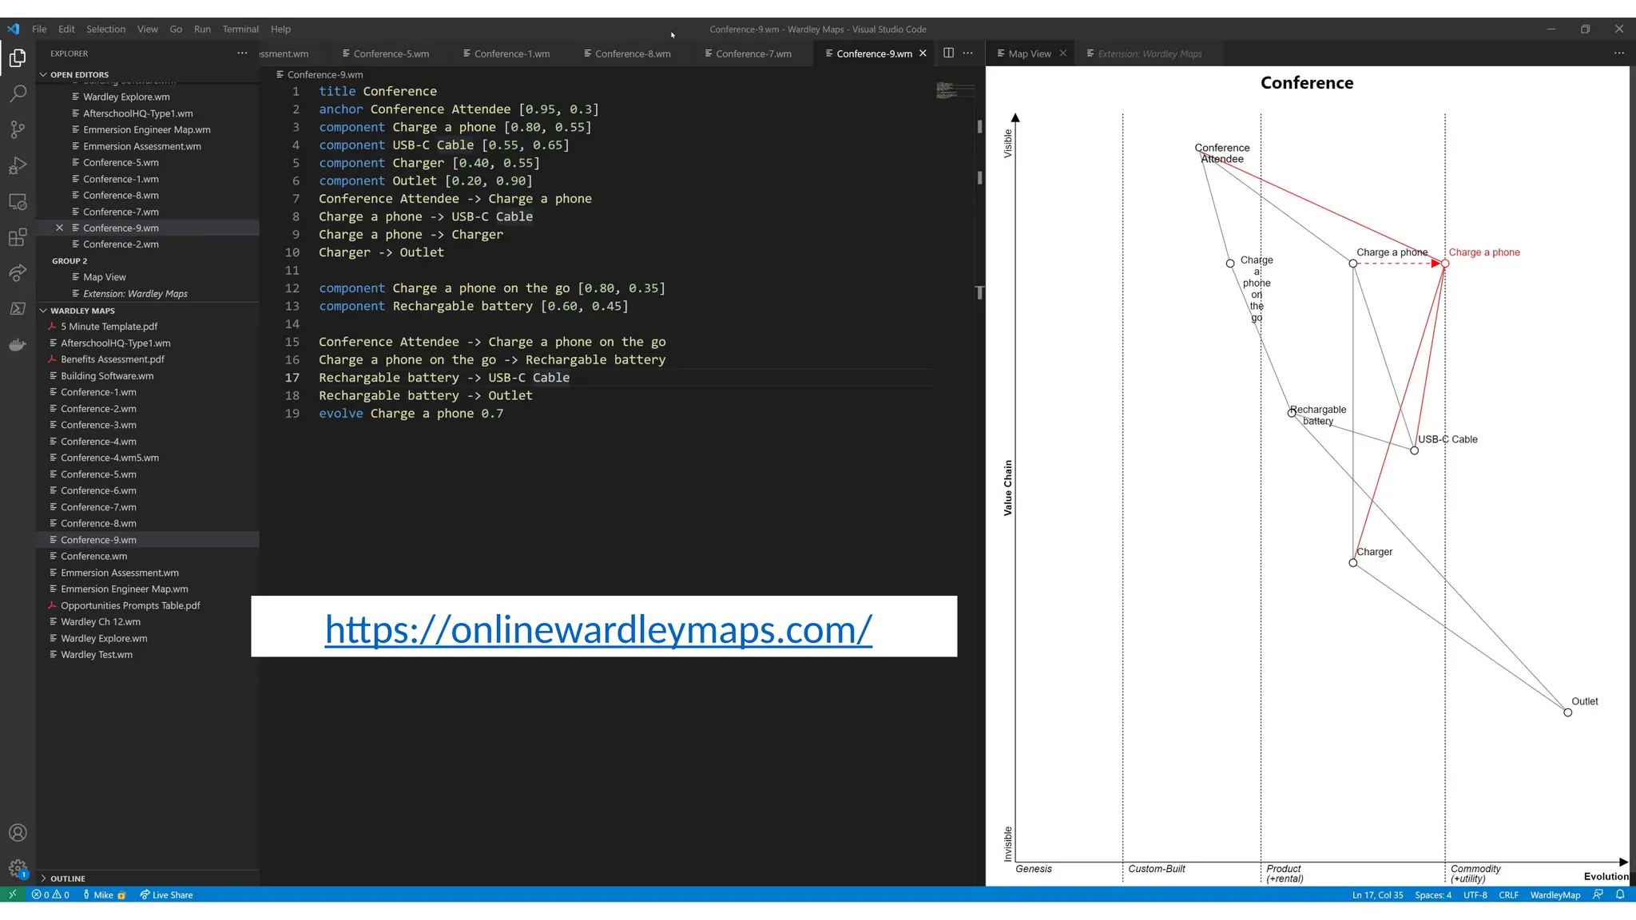Close the Conference-9.wm editor tab
The height and width of the screenshot is (920, 1636).
pyautogui.click(x=923, y=54)
